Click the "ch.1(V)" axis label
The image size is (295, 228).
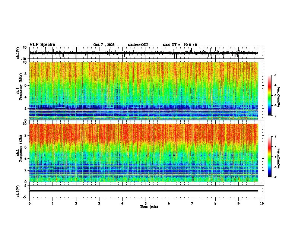(18, 53)
